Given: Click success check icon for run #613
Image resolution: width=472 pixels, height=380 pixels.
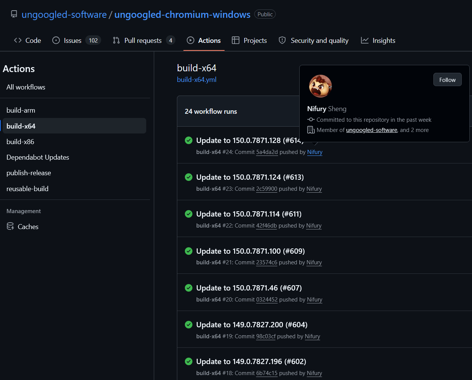Looking at the screenshot, I should 189,177.
